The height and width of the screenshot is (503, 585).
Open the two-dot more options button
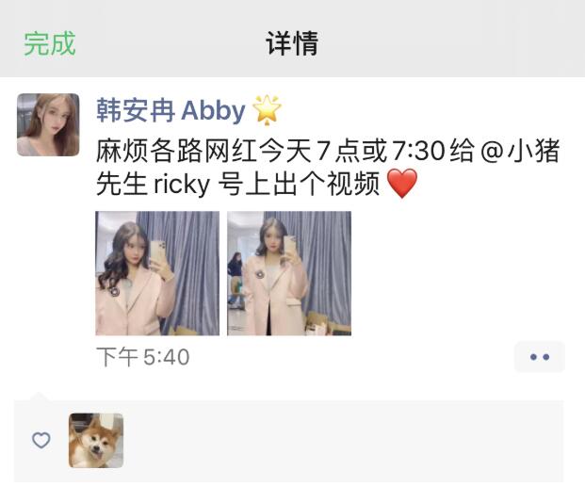[x=540, y=357]
